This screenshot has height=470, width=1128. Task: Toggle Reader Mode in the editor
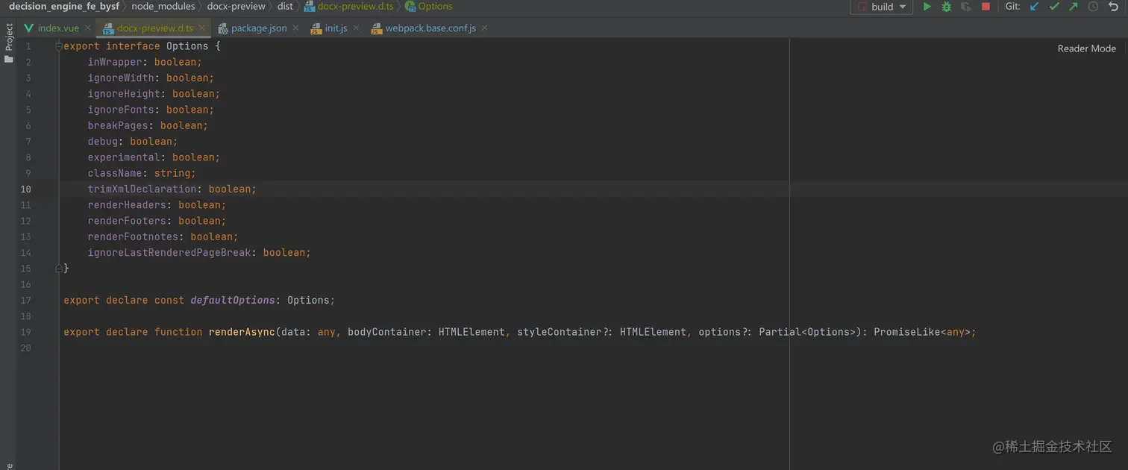(1086, 48)
